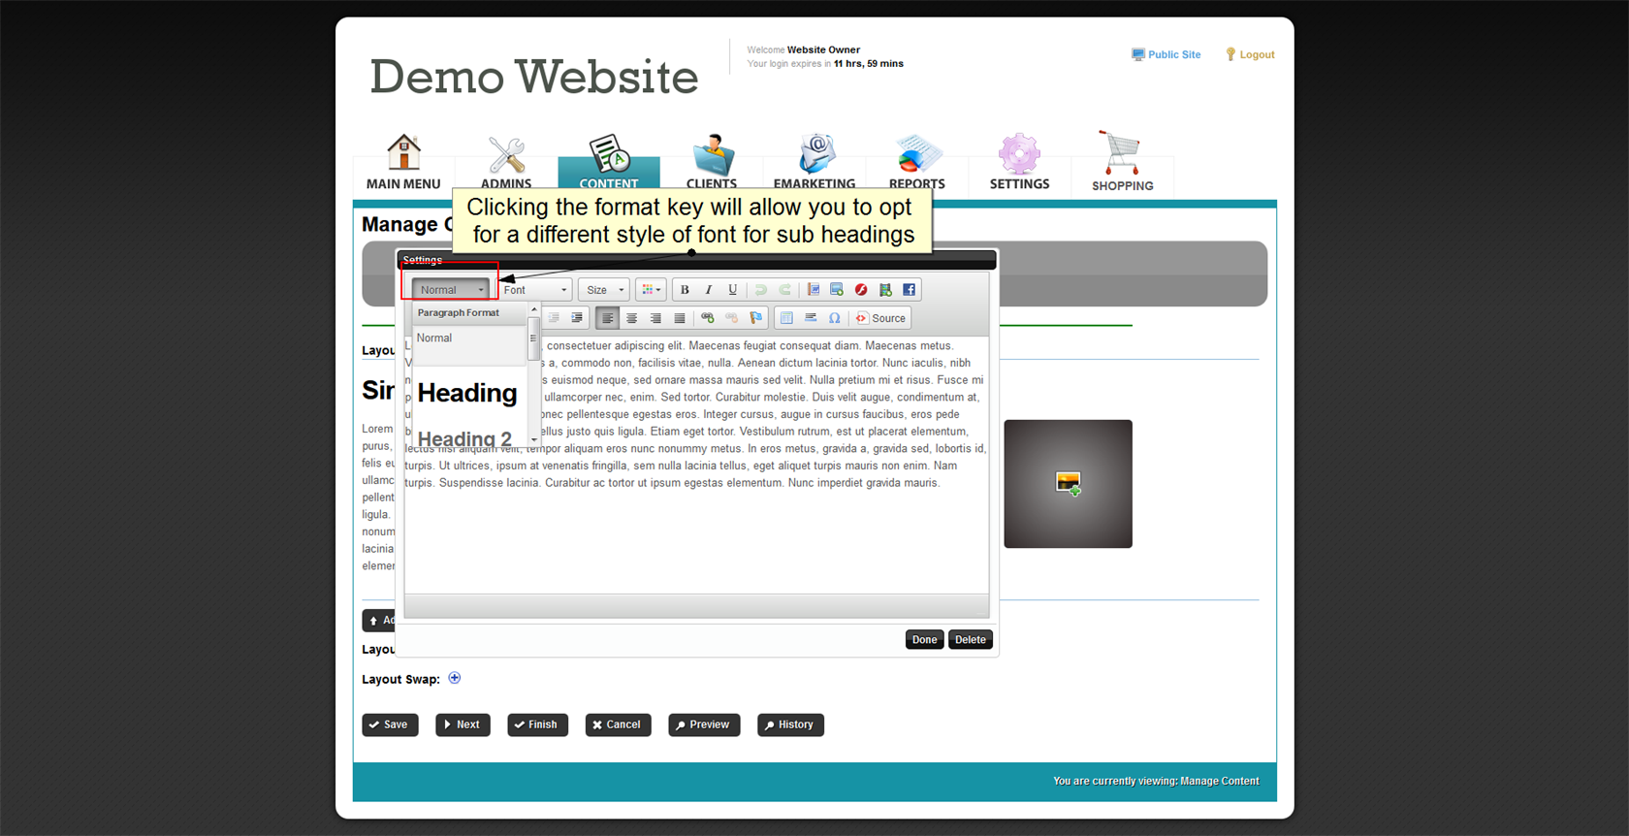This screenshot has width=1629, height=836.
Task: Expand the text color picker dropdown
Action: coord(652,290)
